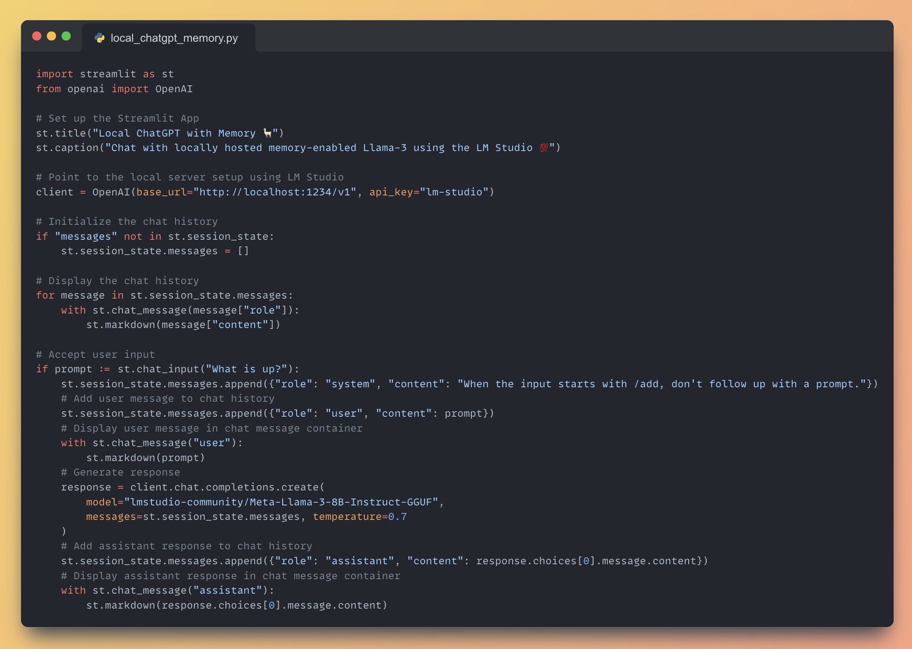The width and height of the screenshot is (912, 649).
Task: Click comment '# Initialize the chat history'
Action: 127,221
